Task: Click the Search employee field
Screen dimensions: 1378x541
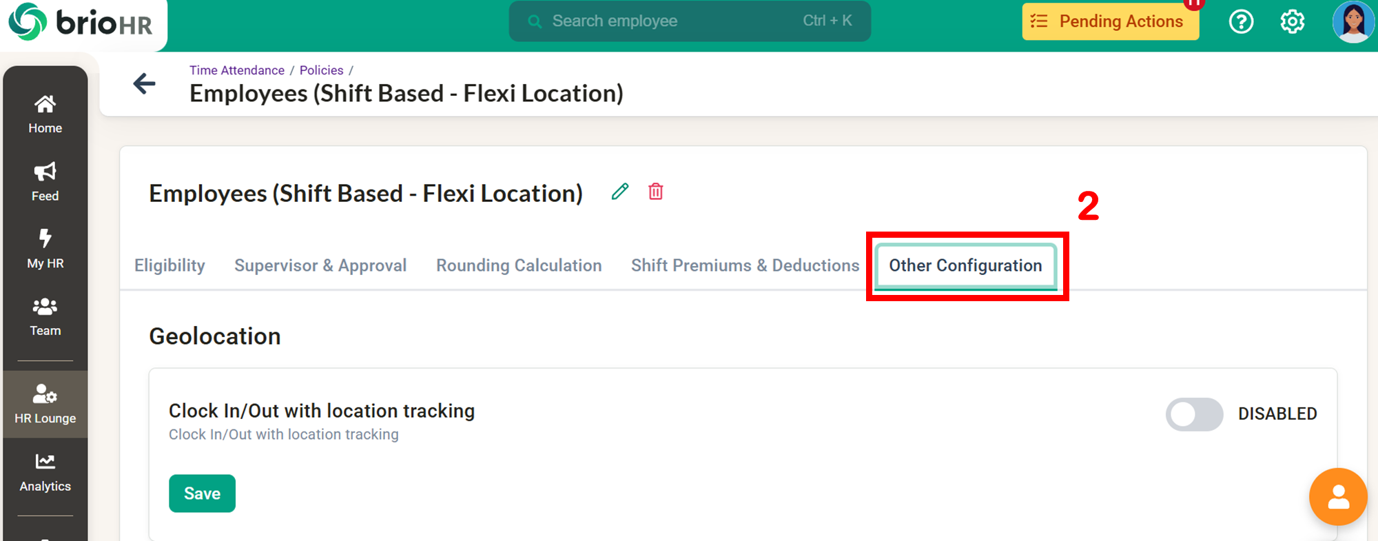Action: coord(690,21)
